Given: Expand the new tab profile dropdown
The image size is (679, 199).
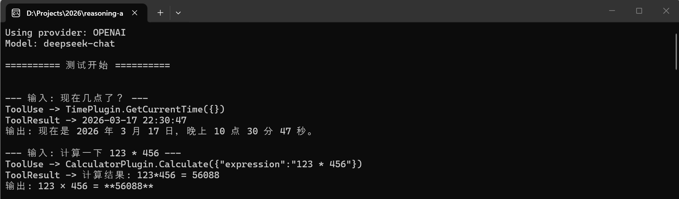Looking at the screenshot, I should (178, 13).
